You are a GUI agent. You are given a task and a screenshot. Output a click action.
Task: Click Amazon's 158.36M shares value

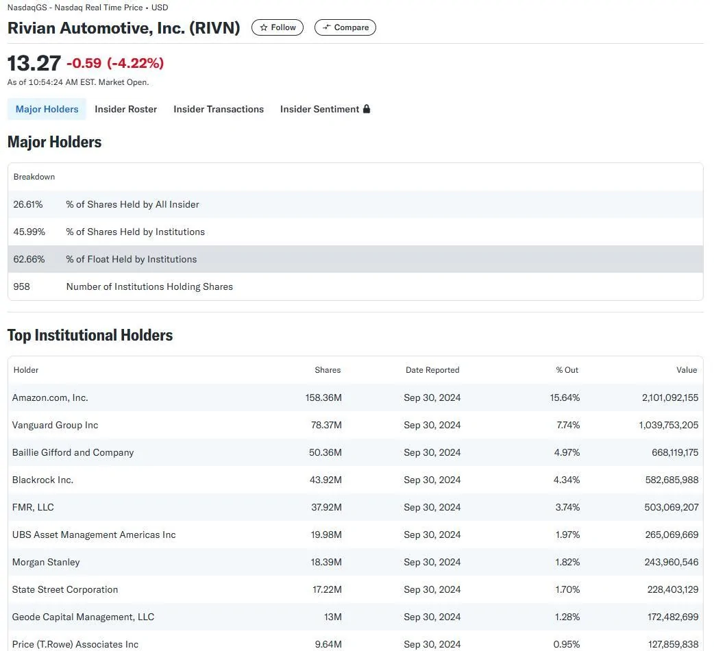pos(323,397)
